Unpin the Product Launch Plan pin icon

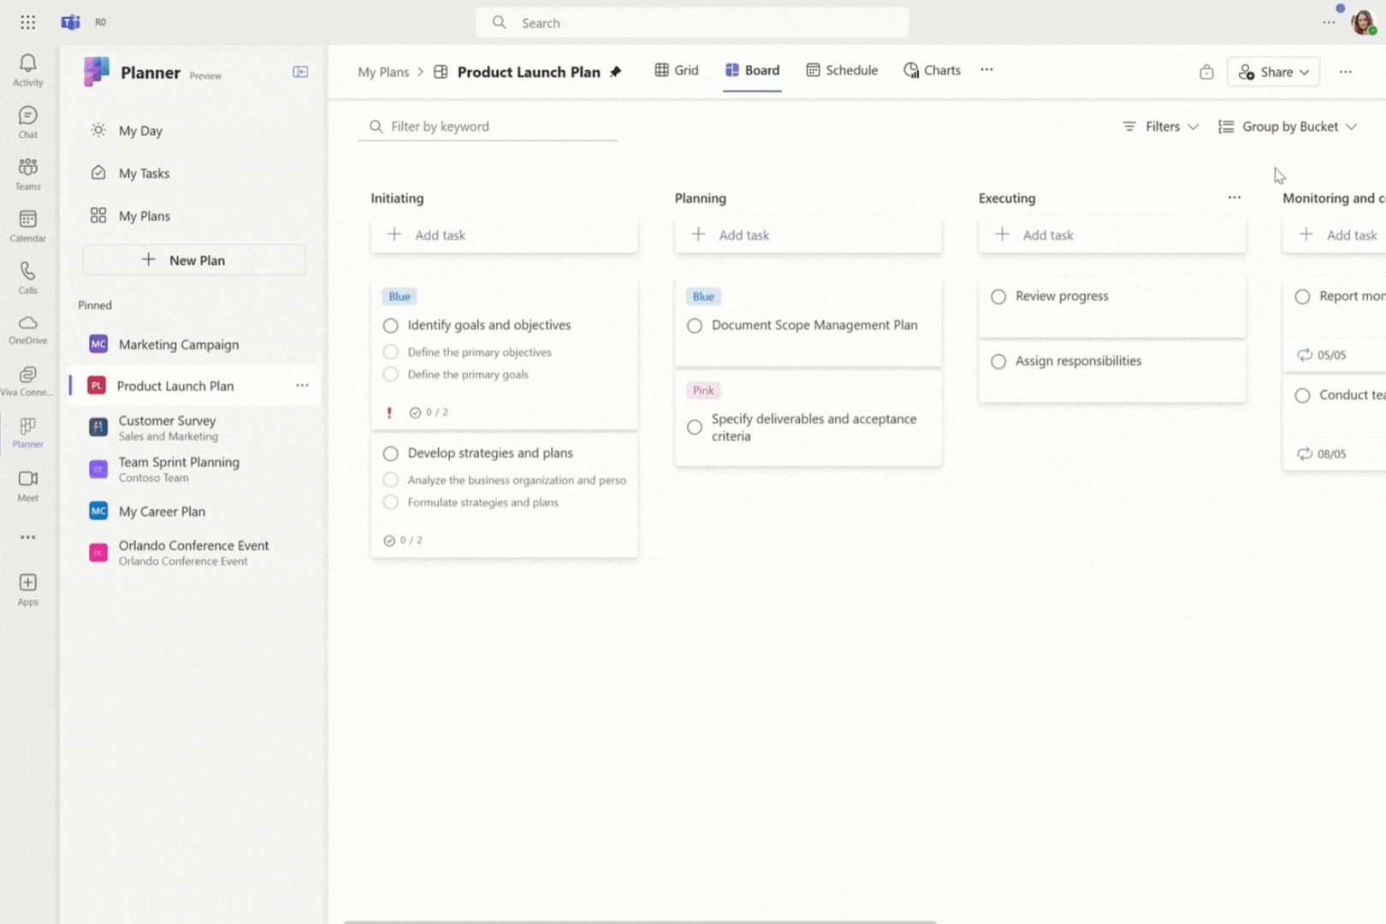(615, 72)
